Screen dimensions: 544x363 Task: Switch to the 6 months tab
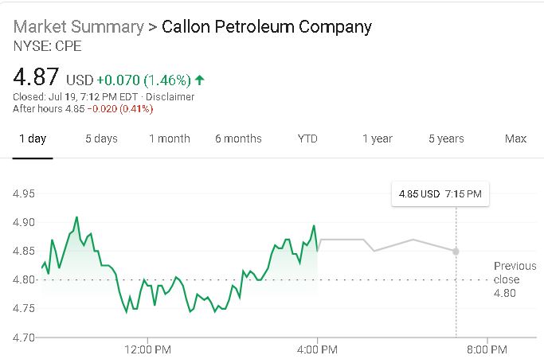238,139
